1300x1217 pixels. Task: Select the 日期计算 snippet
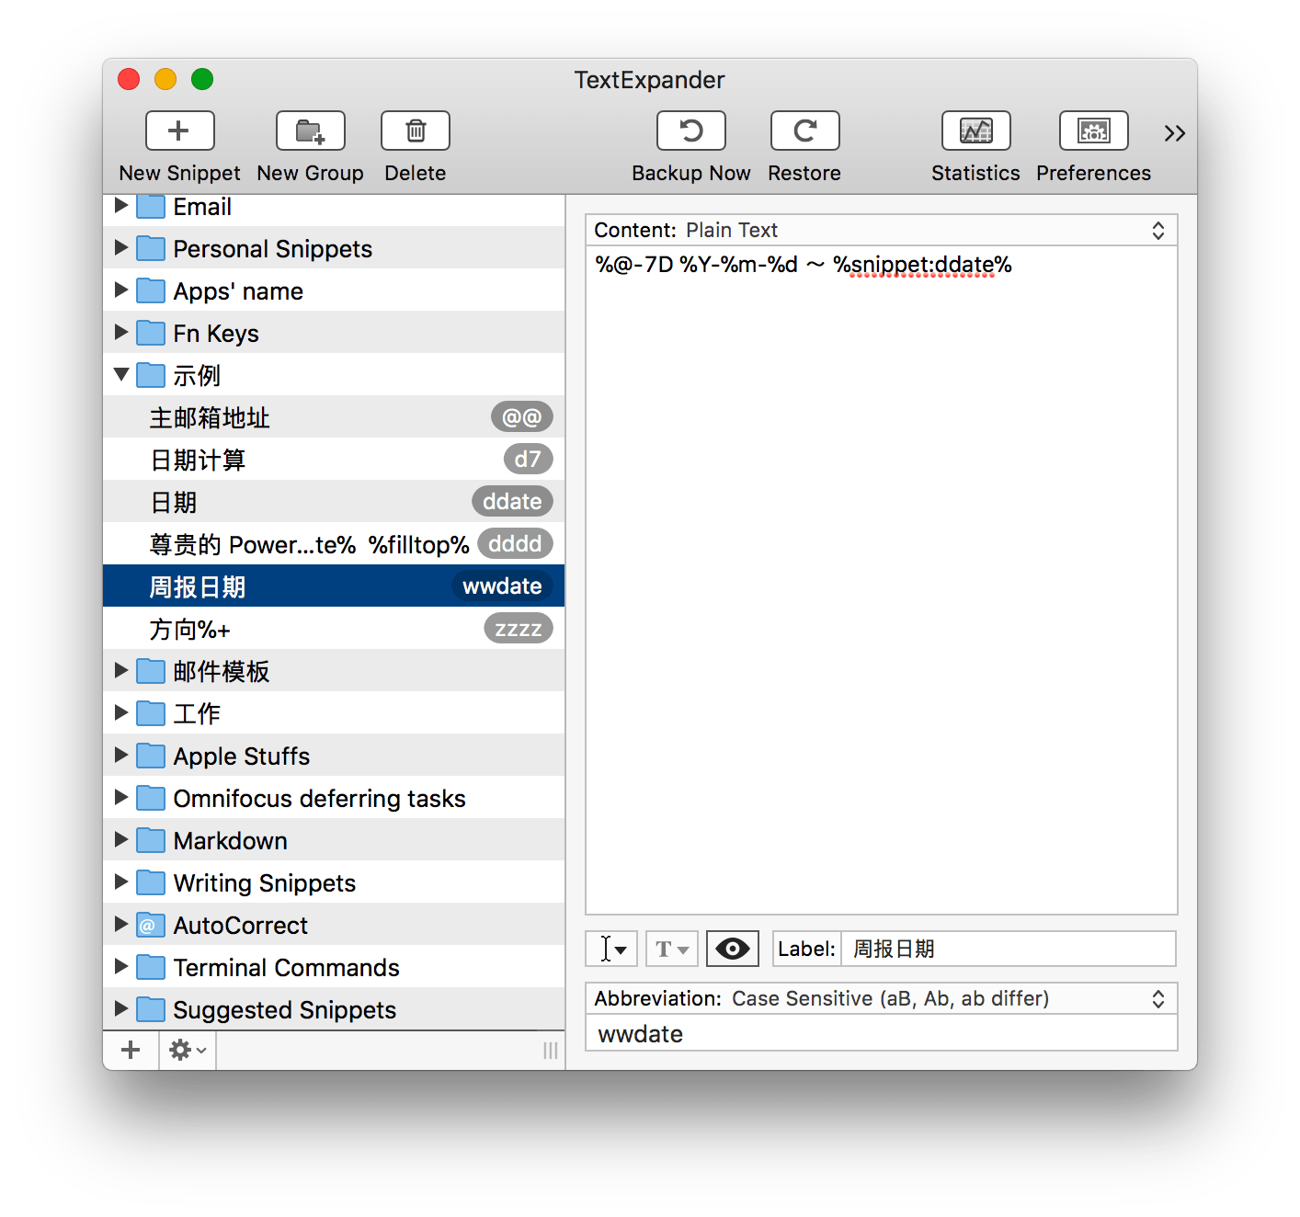tap(199, 460)
